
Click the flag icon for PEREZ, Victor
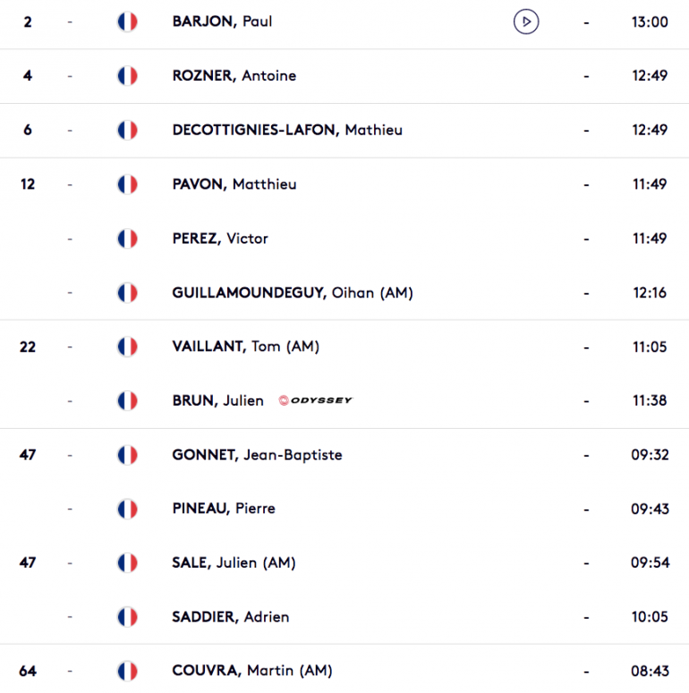click(127, 239)
